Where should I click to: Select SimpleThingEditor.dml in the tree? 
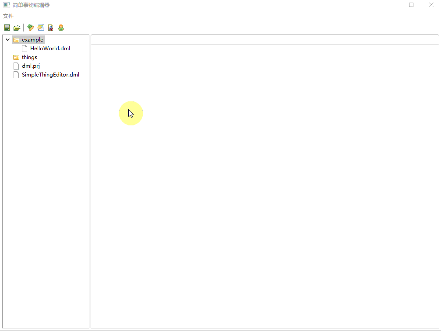click(x=50, y=75)
